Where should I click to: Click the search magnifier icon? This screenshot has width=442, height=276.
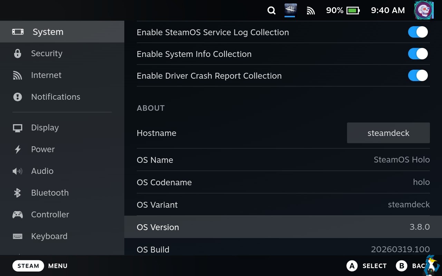tap(271, 11)
